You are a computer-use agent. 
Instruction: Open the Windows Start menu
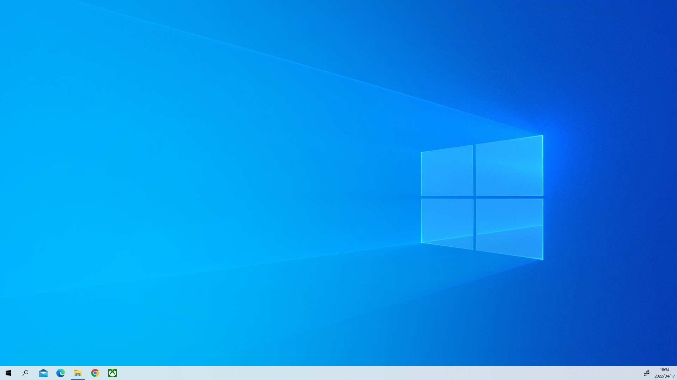(x=8, y=373)
